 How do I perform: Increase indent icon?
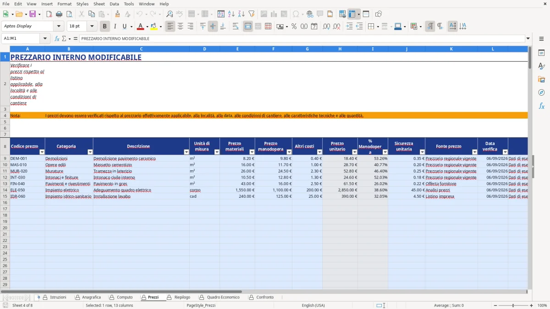pyautogui.click(x=349, y=27)
